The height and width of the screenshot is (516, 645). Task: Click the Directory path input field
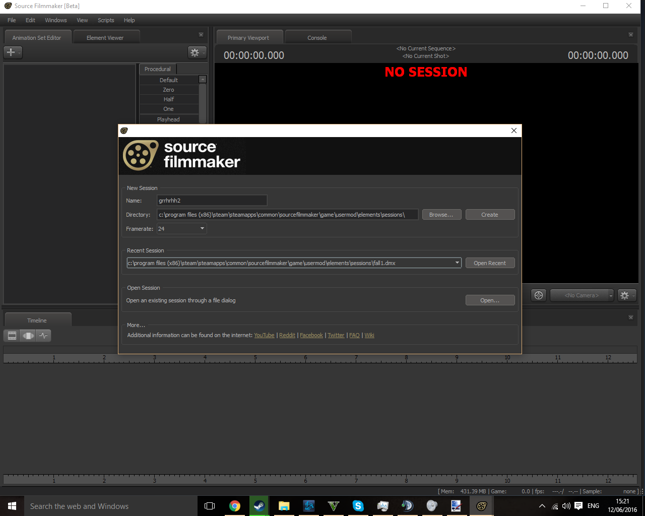click(x=287, y=215)
